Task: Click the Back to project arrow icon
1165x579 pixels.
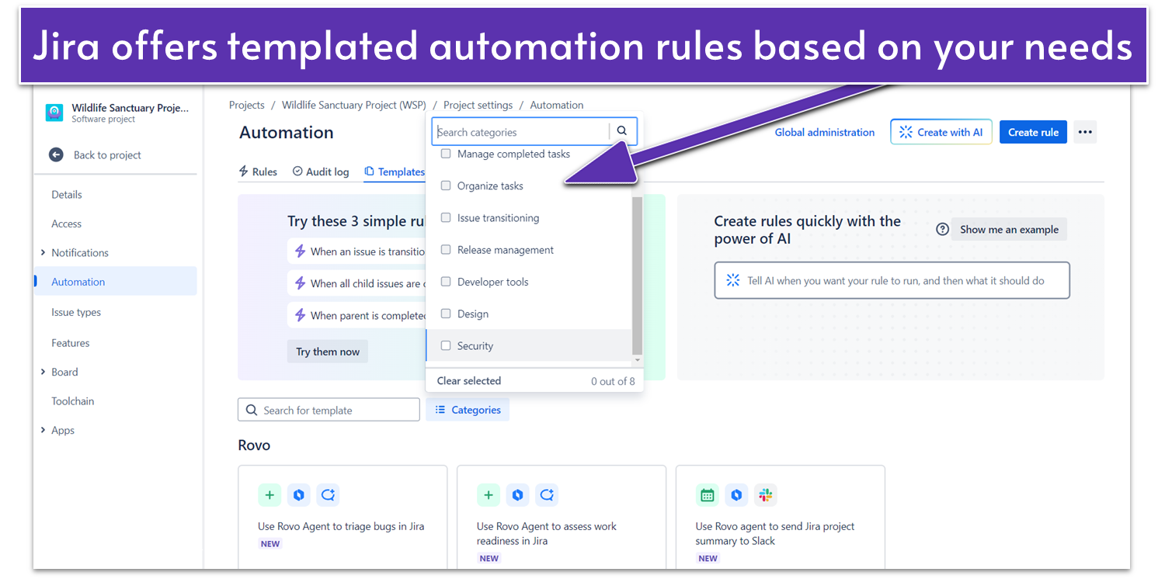Action: (x=56, y=154)
